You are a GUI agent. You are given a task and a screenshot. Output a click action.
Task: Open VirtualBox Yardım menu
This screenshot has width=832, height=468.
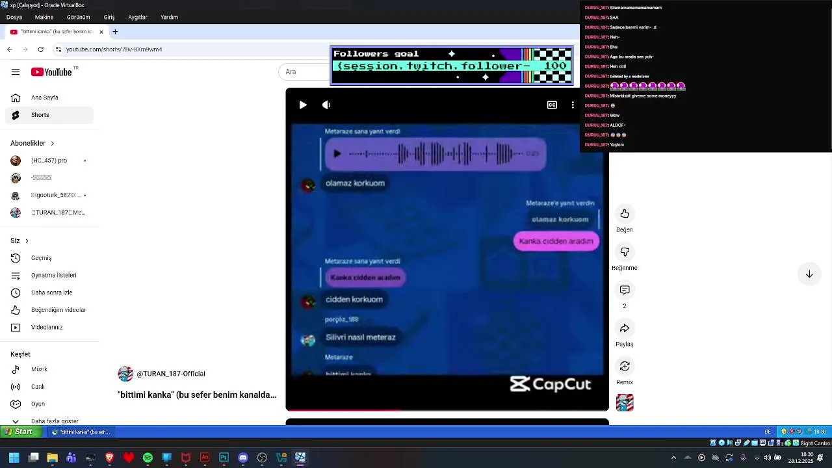tap(170, 18)
